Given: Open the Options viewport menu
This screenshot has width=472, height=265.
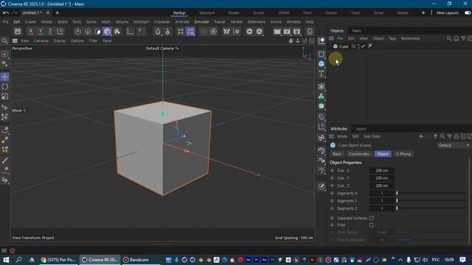Looking at the screenshot, I should (x=77, y=41).
